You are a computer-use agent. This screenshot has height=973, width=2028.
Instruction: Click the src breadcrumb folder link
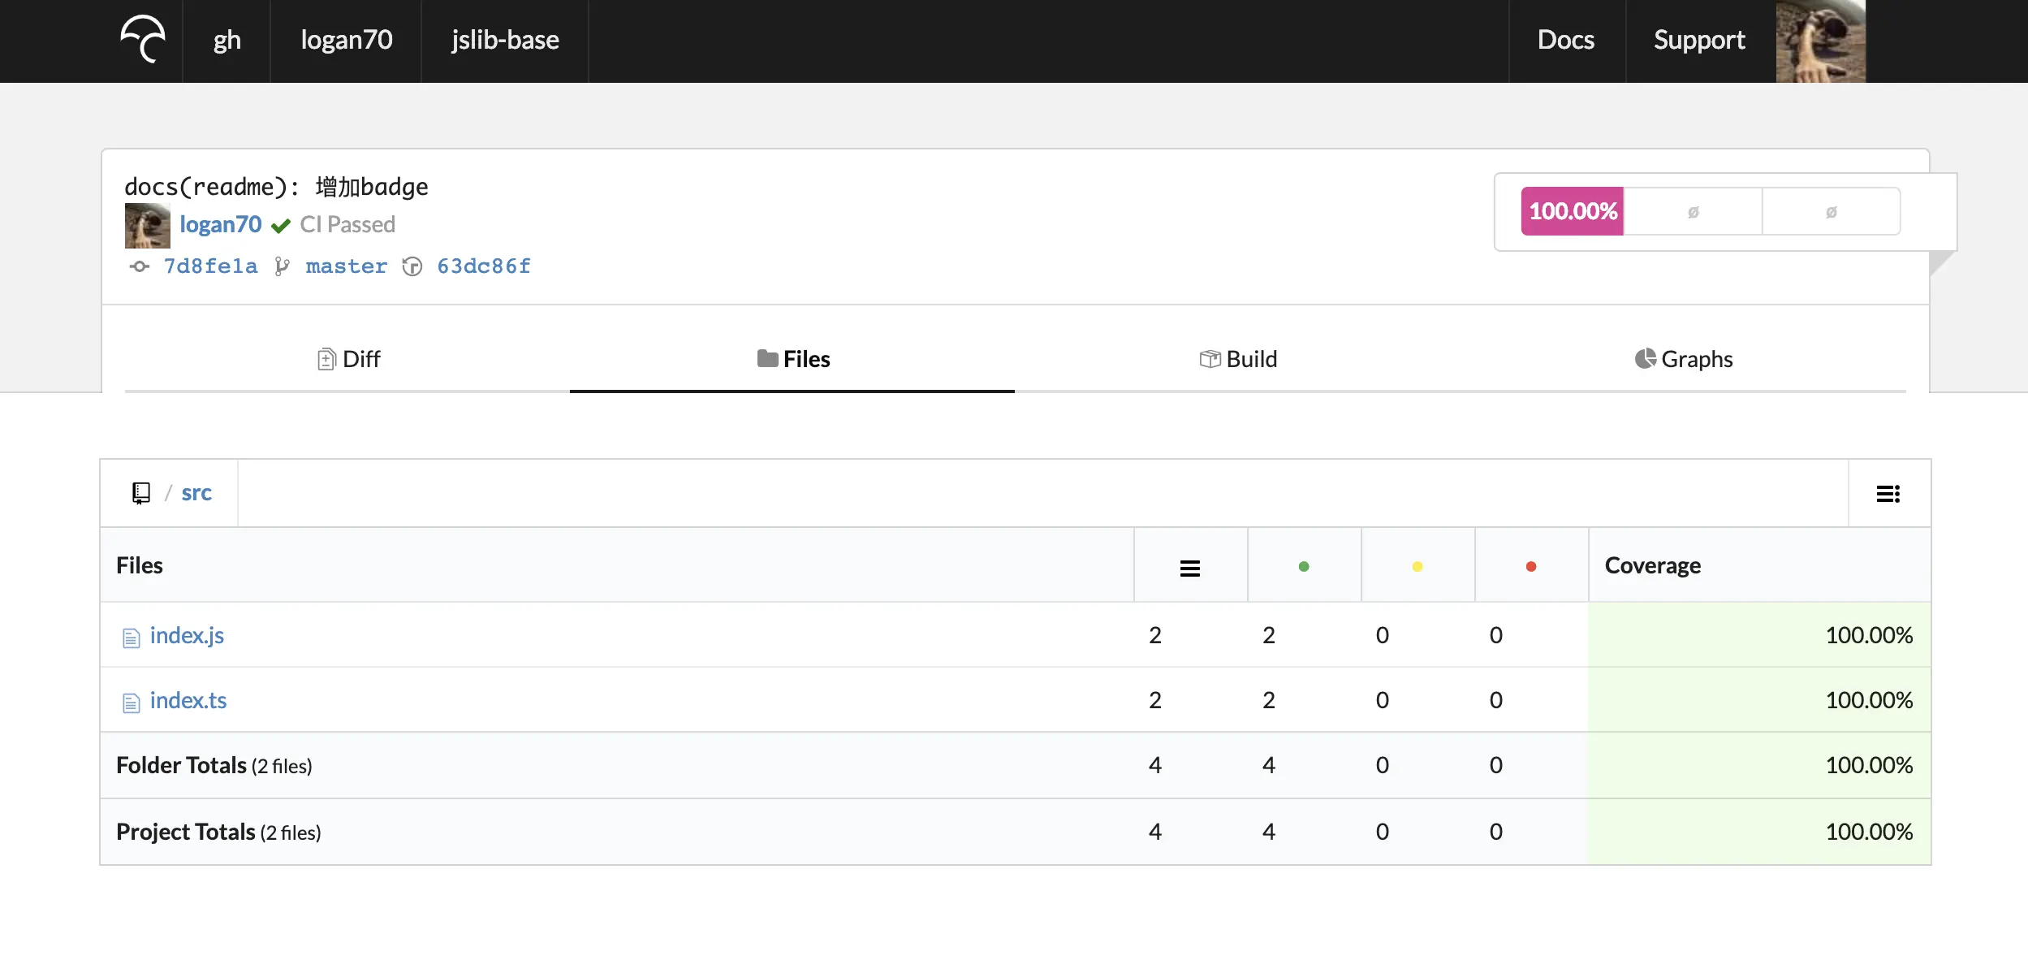pos(196,493)
